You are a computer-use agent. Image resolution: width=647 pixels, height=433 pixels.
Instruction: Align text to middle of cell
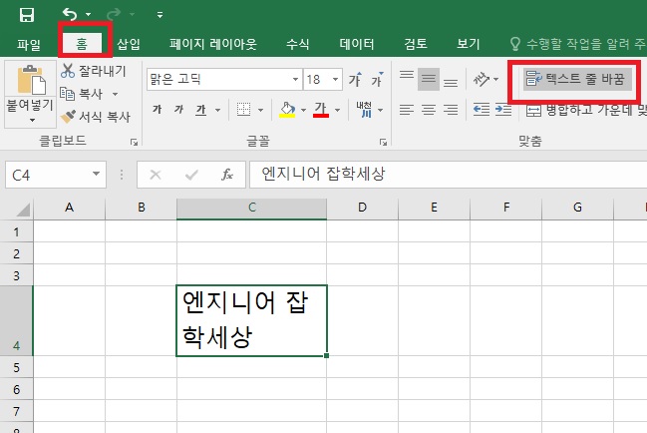(x=429, y=79)
